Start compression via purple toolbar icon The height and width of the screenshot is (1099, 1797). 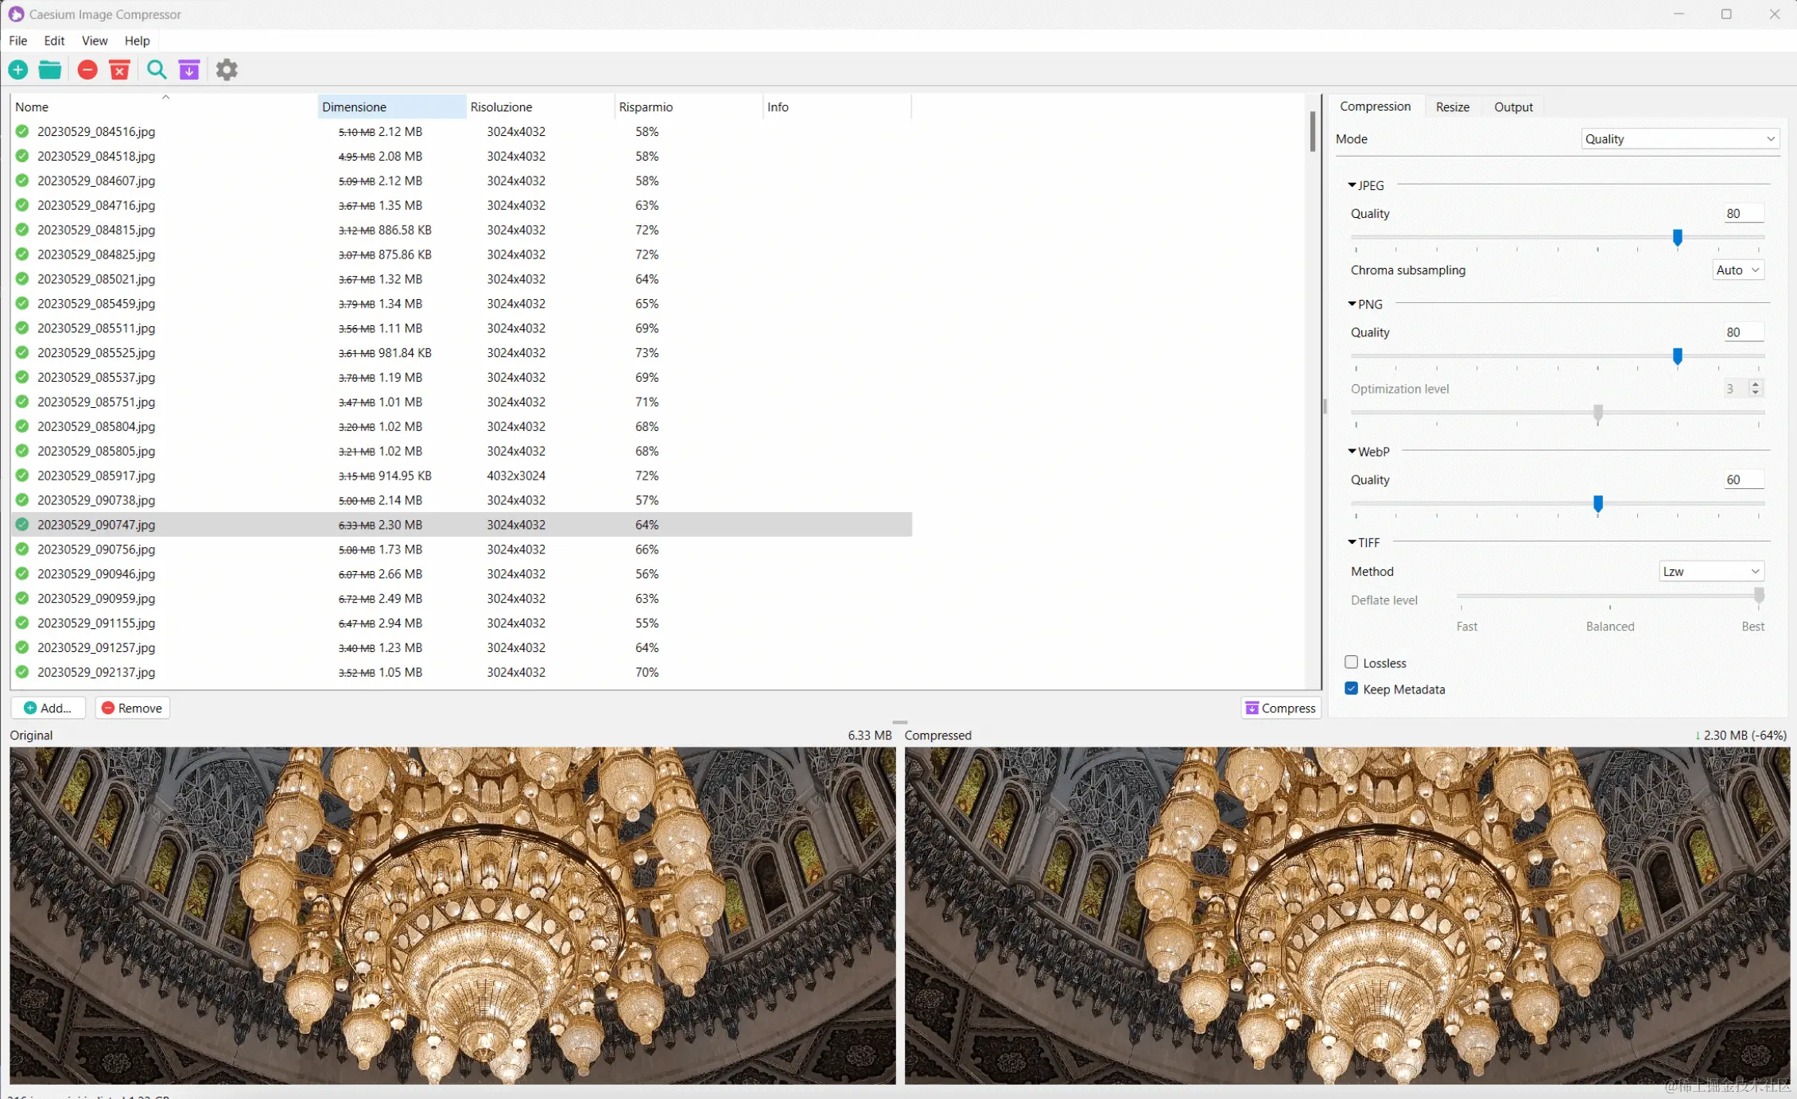click(189, 70)
